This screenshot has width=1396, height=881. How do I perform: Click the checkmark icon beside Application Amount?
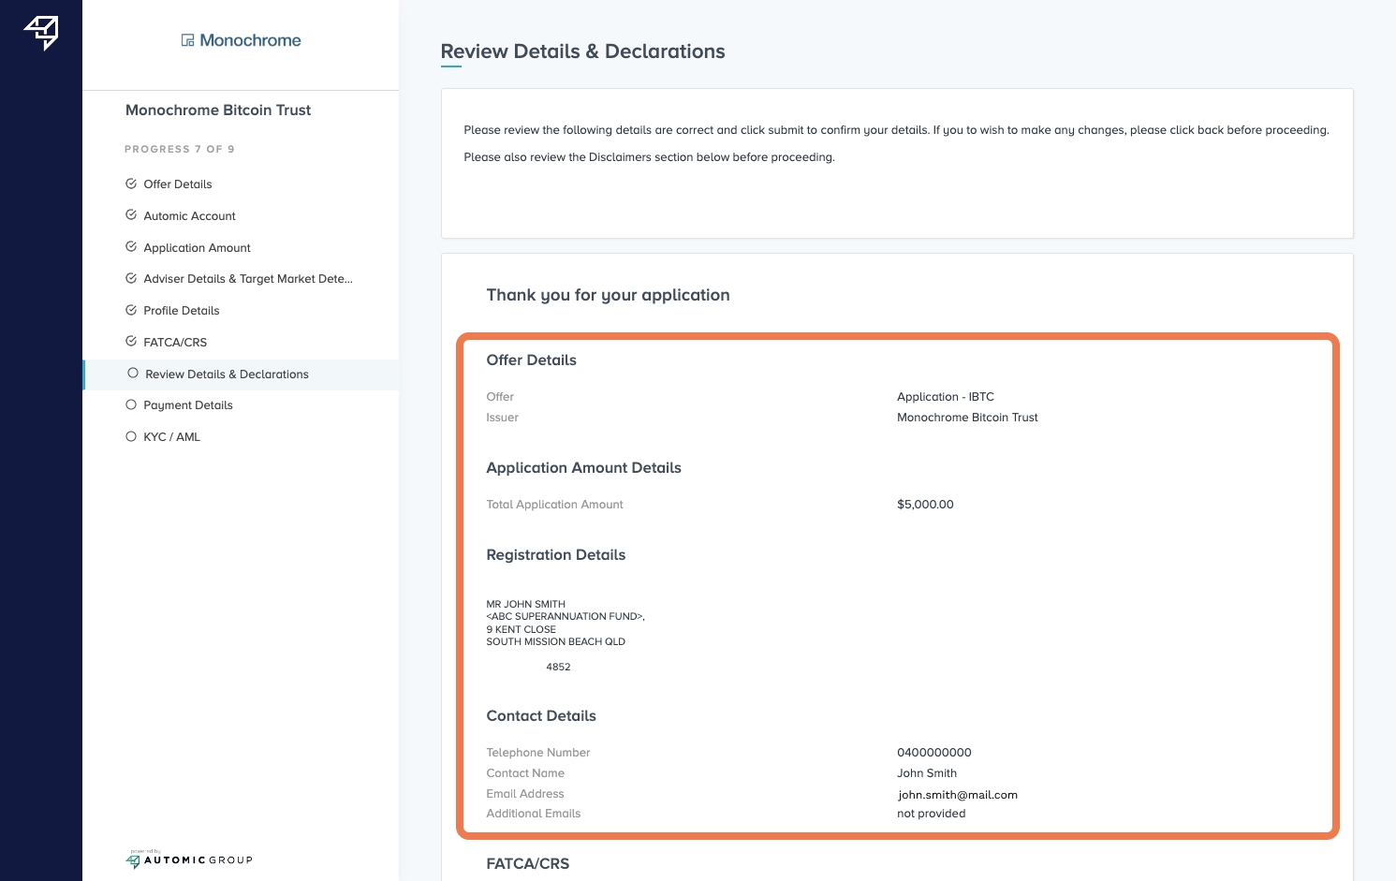pyautogui.click(x=131, y=247)
